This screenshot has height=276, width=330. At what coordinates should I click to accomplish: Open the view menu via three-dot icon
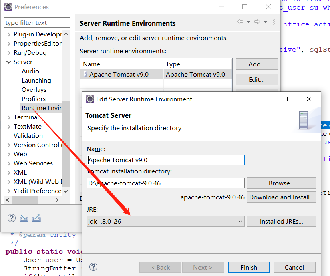point(274,22)
